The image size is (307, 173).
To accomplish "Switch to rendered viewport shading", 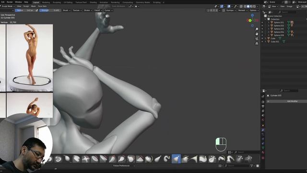I will coord(254,6).
